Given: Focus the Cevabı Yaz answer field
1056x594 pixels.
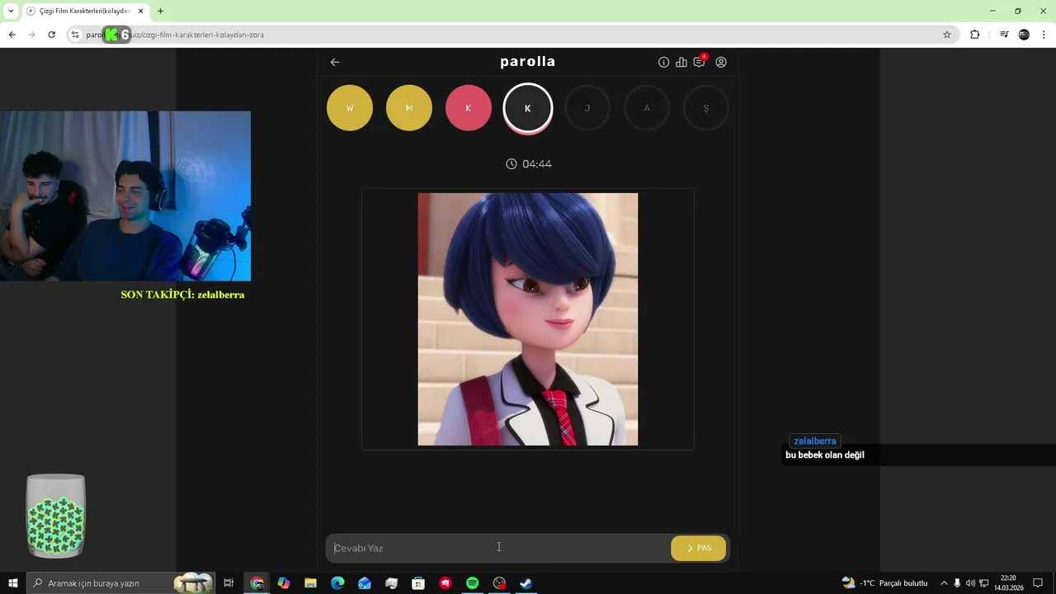Looking at the screenshot, I should 497,548.
